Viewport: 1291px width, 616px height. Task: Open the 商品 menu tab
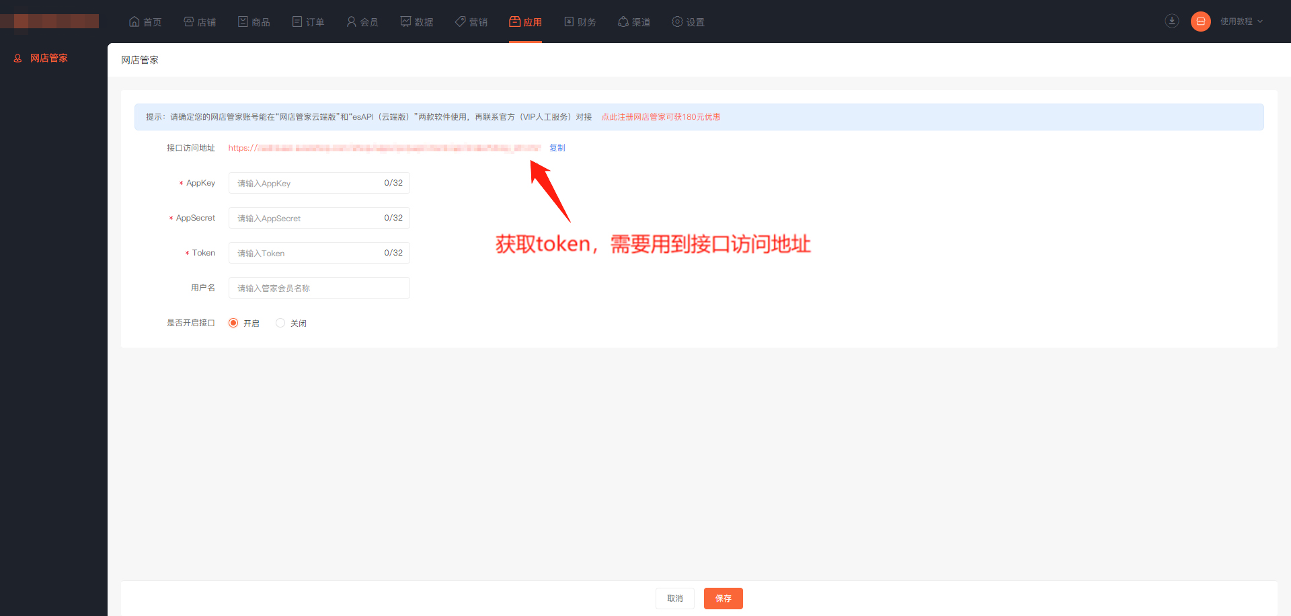[x=254, y=22]
